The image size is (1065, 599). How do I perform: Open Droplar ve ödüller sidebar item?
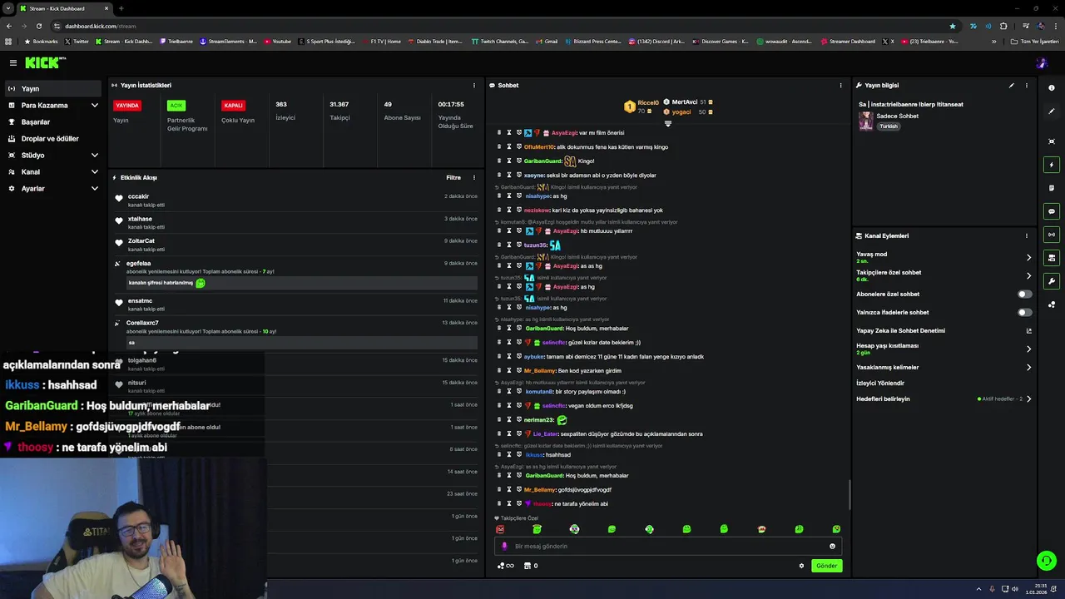(54, 139)
